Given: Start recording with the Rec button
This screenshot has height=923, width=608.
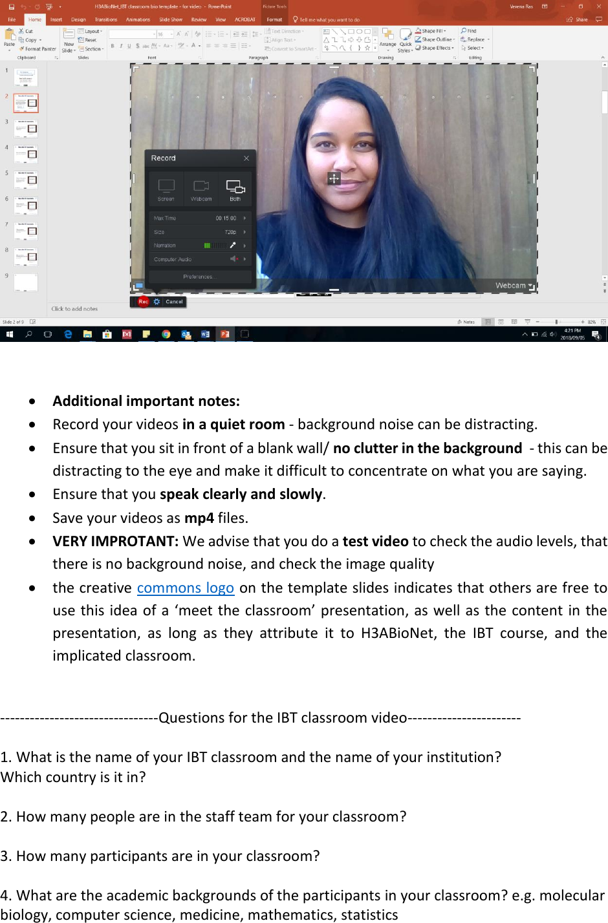Looking at the screenshot, I should click(x=144, y=301).
